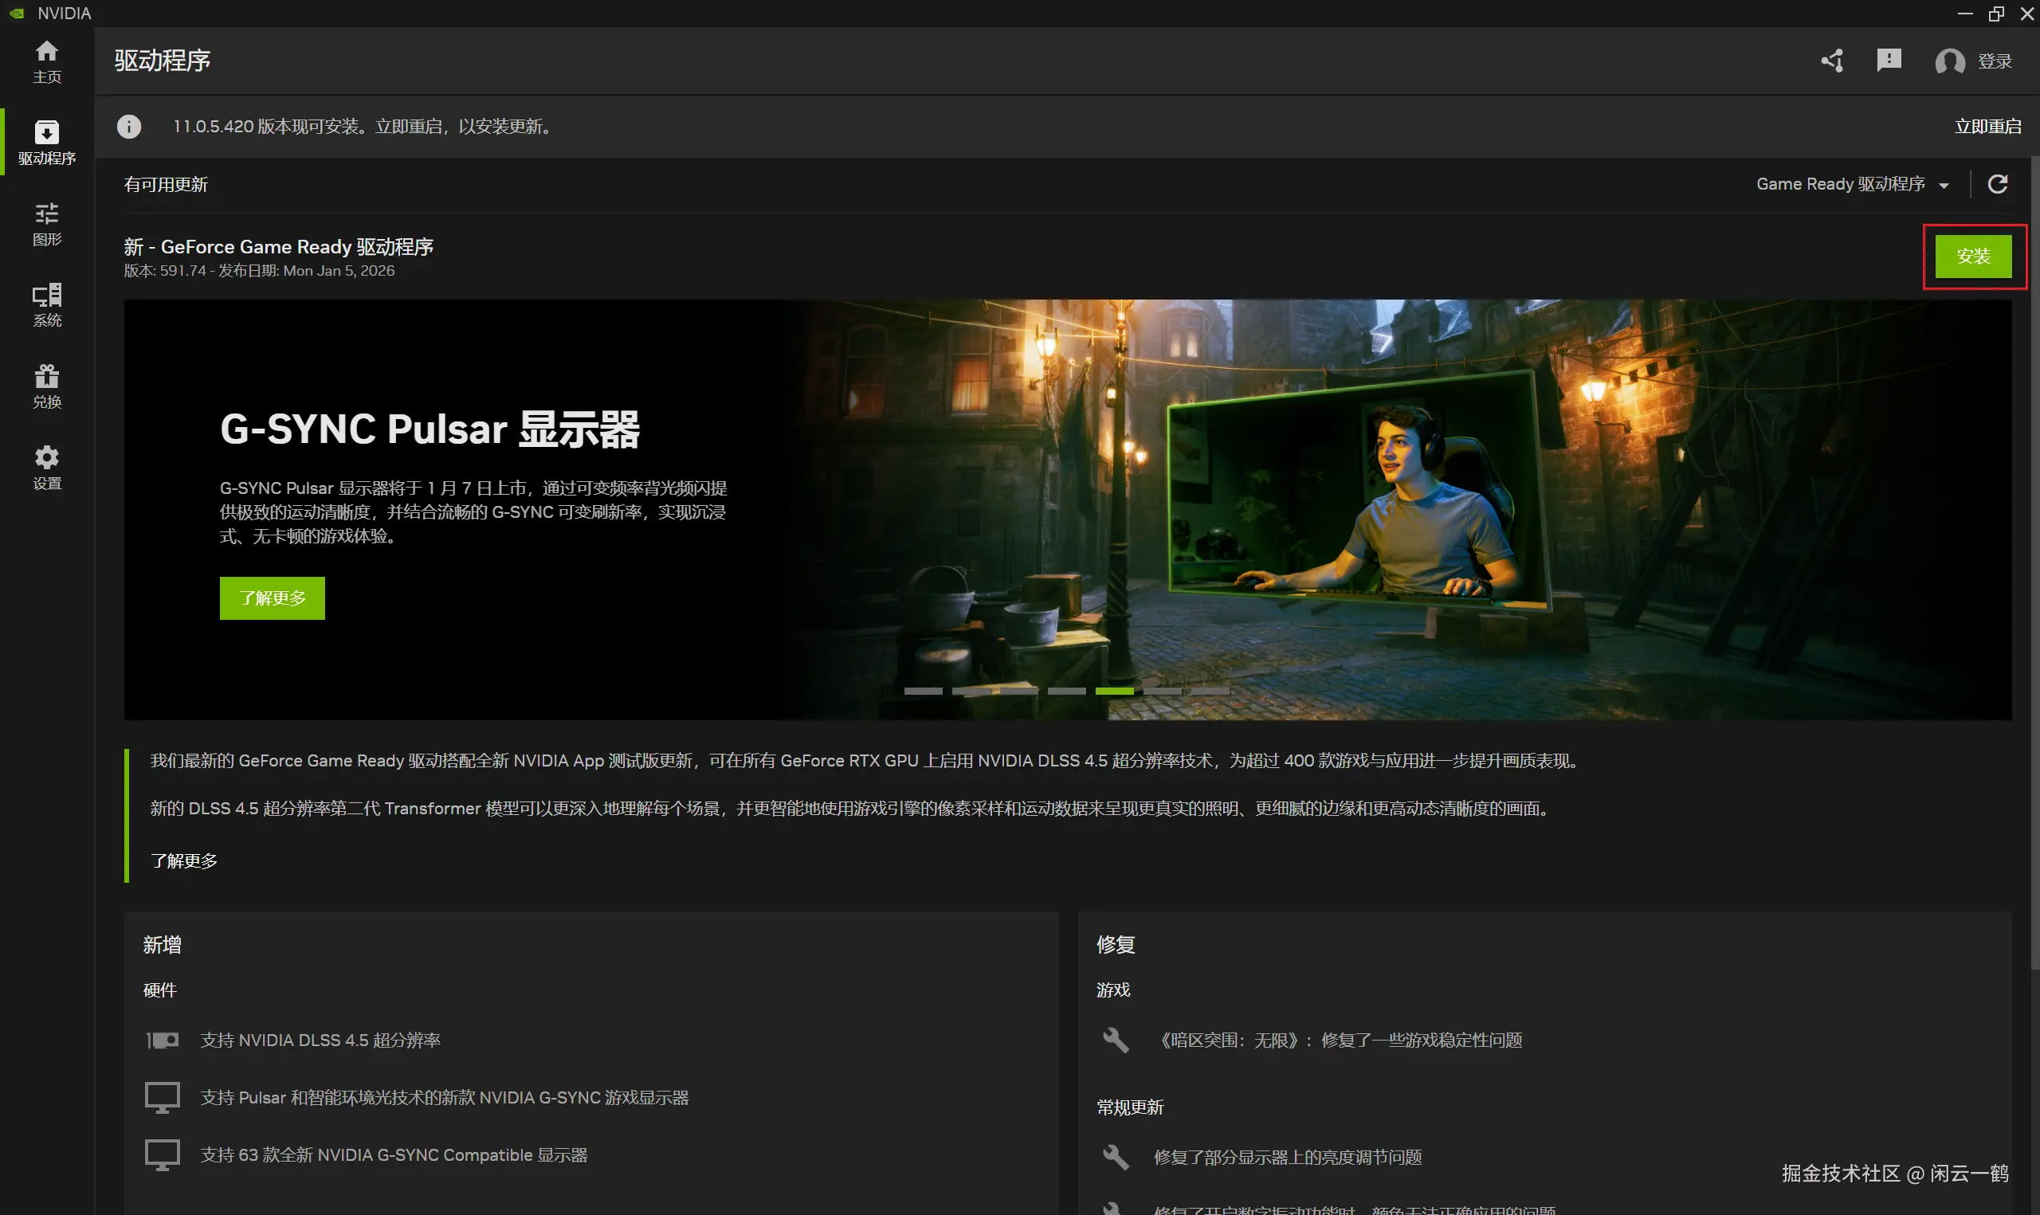Click monitor icon beside Pulsar G-SYNC support
The height and width of the screenshot is (1215, 2040).
pyautogui.click(x=162, y=1097)
